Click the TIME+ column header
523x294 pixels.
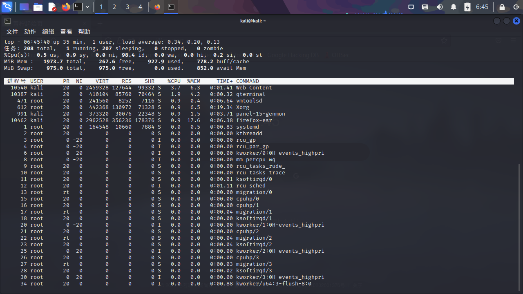(225, 81)
